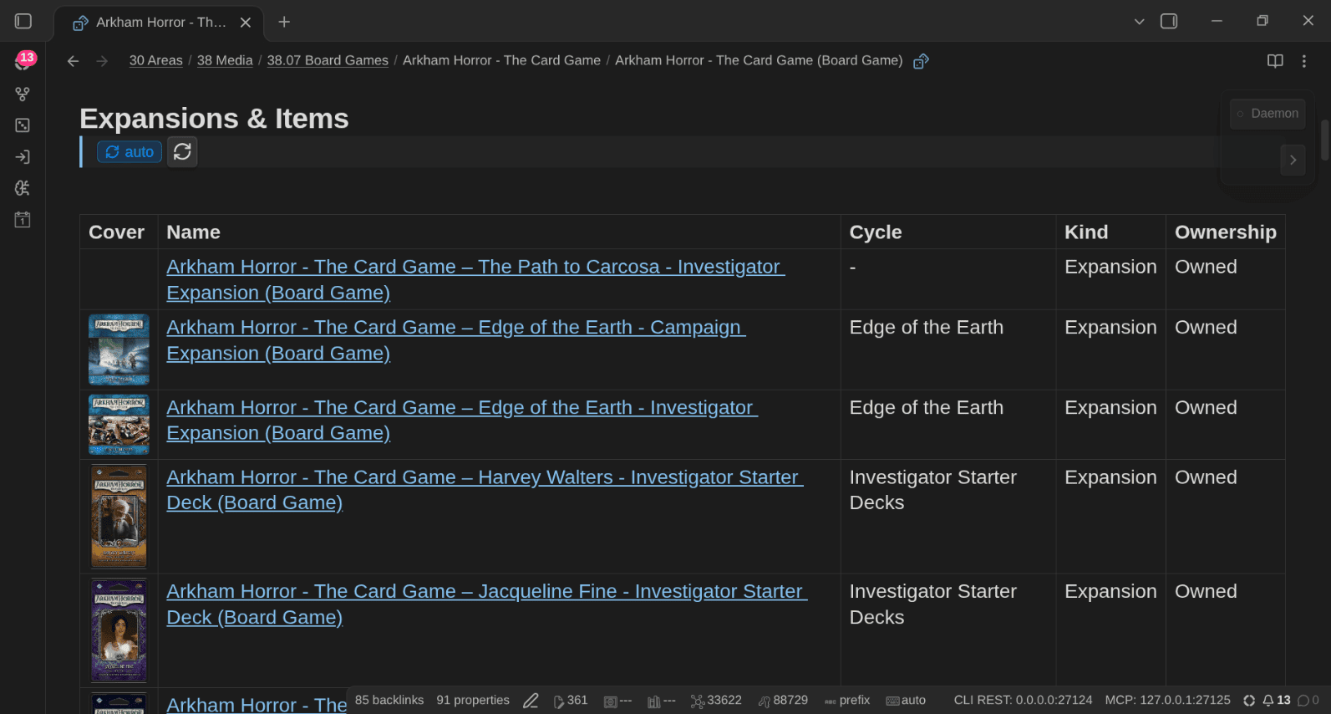Open the prefix mode selector in status bar
This screenshot has height=714, width=1331.
847,701
